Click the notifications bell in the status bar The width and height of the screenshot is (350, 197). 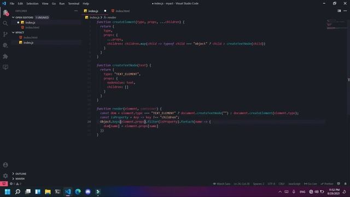pos(345,184)
